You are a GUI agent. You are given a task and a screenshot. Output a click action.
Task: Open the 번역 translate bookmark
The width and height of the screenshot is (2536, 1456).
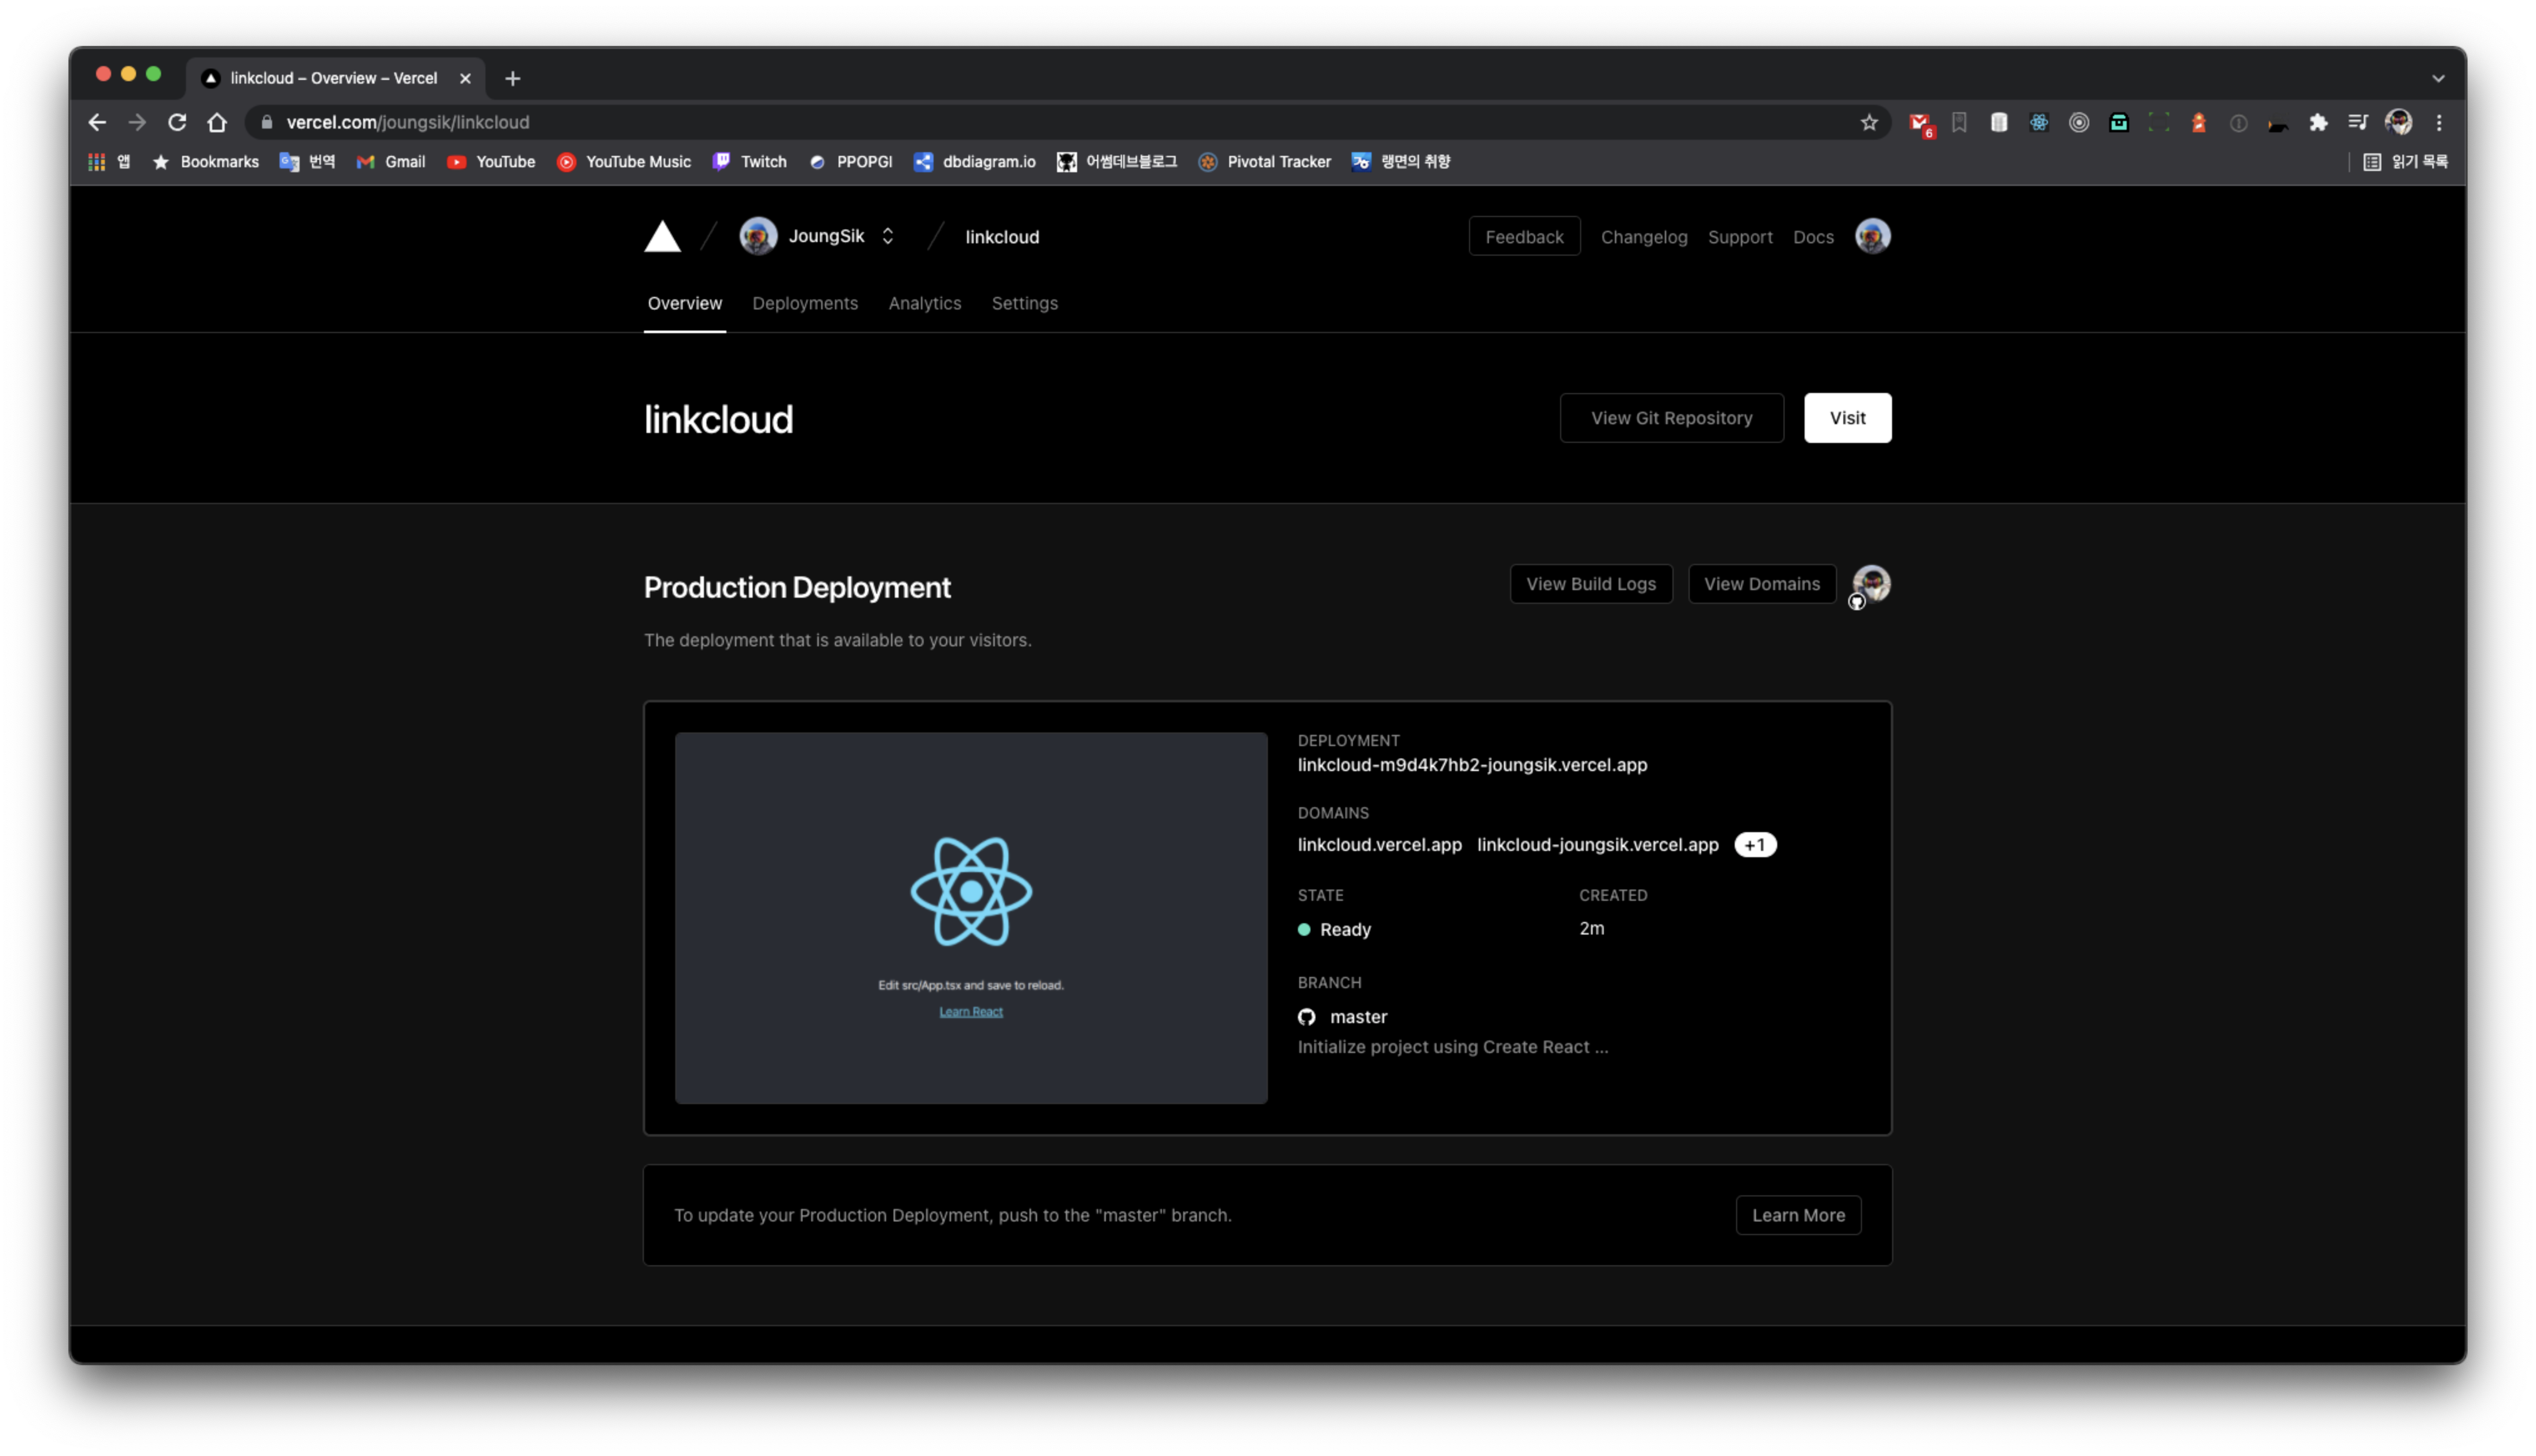307,162
